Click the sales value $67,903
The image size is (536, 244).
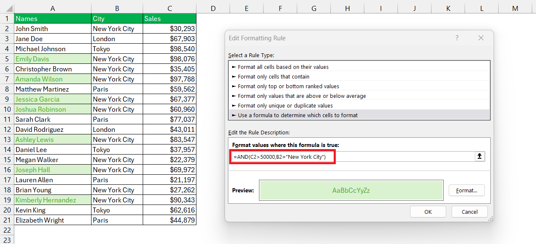point(170,39)
